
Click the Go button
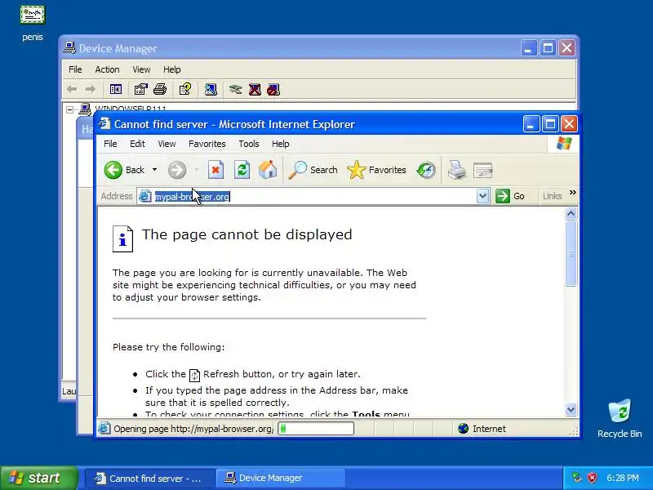click(511, 196)
